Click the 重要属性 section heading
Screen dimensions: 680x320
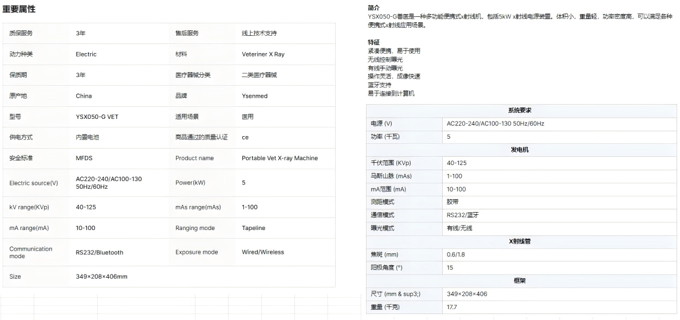(x=19, y=9)
